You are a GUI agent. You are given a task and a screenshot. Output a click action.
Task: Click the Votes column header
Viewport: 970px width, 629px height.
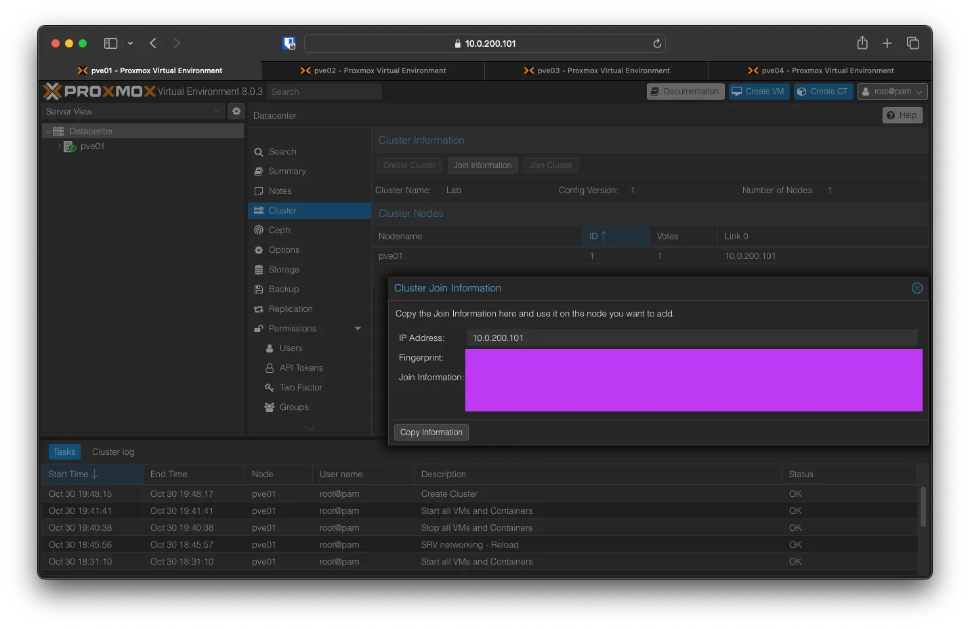tap(683, 237)
